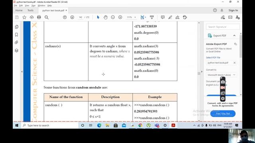Click the stamp tool icon
This screenshot has height=143, width=255.
tap(185, 17)
